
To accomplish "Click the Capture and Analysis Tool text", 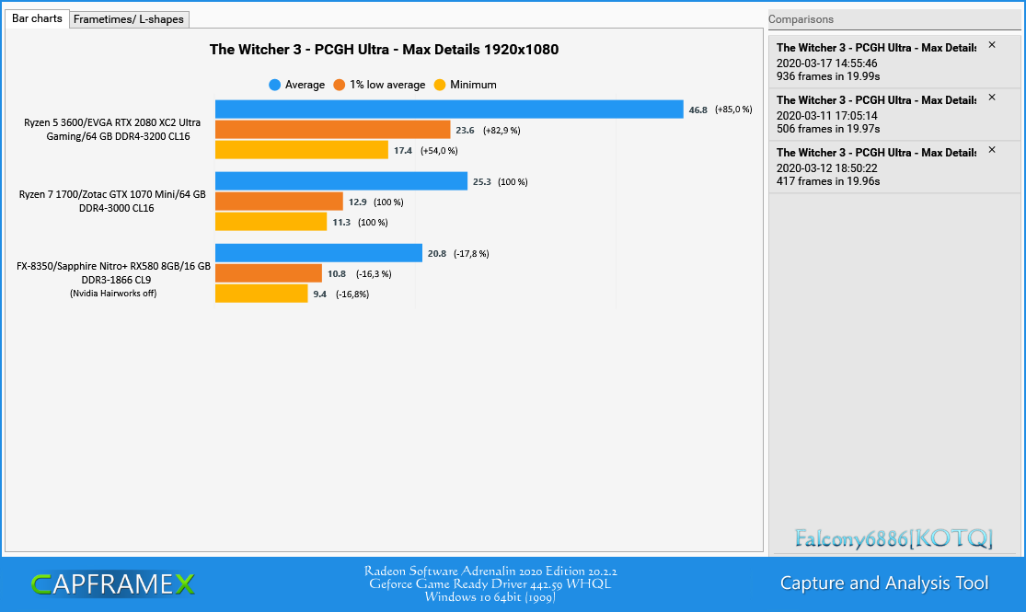I will pos(884,583).
